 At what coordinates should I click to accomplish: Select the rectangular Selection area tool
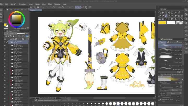click(172, 13)
